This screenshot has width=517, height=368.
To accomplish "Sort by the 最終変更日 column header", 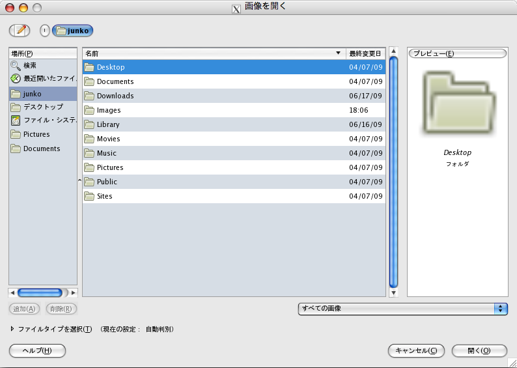I will [366, 53].
